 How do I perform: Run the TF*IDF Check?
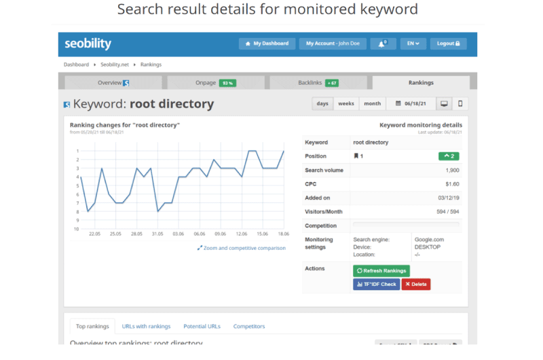(377, 285)
